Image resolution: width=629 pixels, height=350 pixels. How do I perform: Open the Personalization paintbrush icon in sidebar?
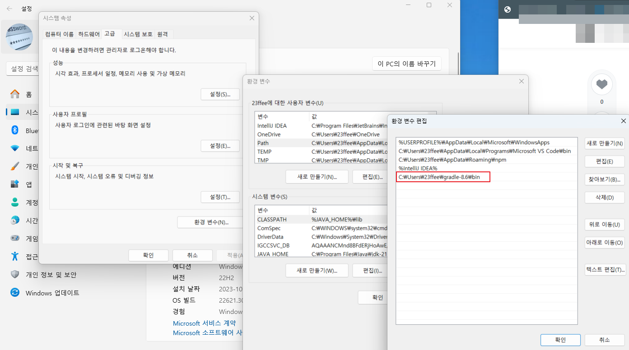coord(15,166)
